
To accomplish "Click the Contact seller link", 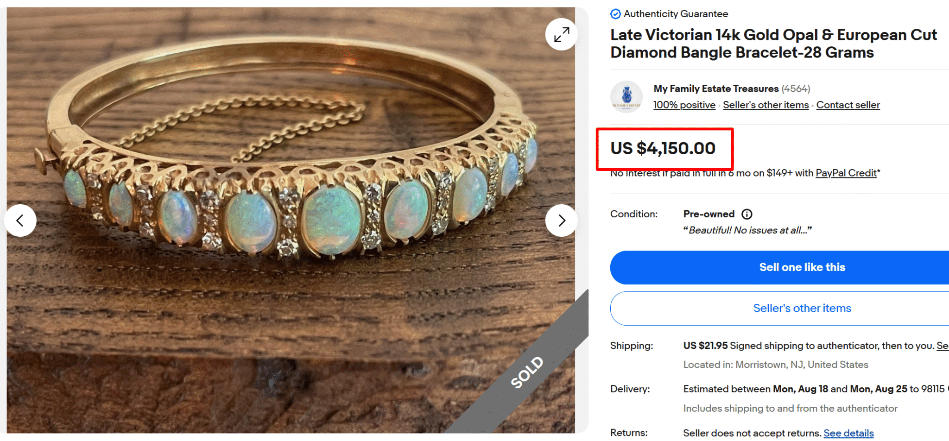I will pyautogui.click(x=848, y=105).
